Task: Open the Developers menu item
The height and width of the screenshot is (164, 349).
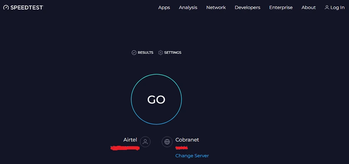Action: tap(248, 7)
